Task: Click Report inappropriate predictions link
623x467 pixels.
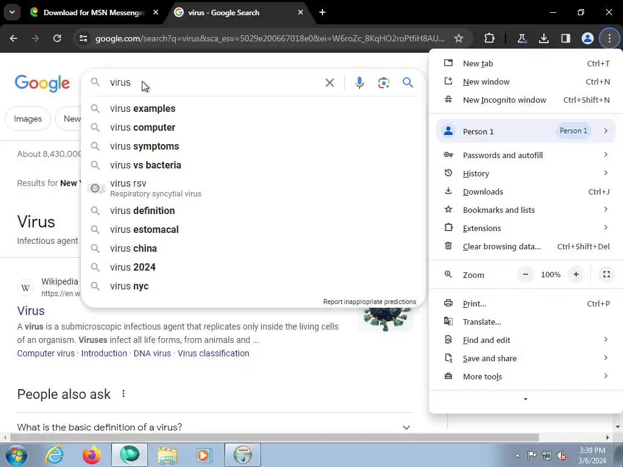Action: click(x=369, y=302)
